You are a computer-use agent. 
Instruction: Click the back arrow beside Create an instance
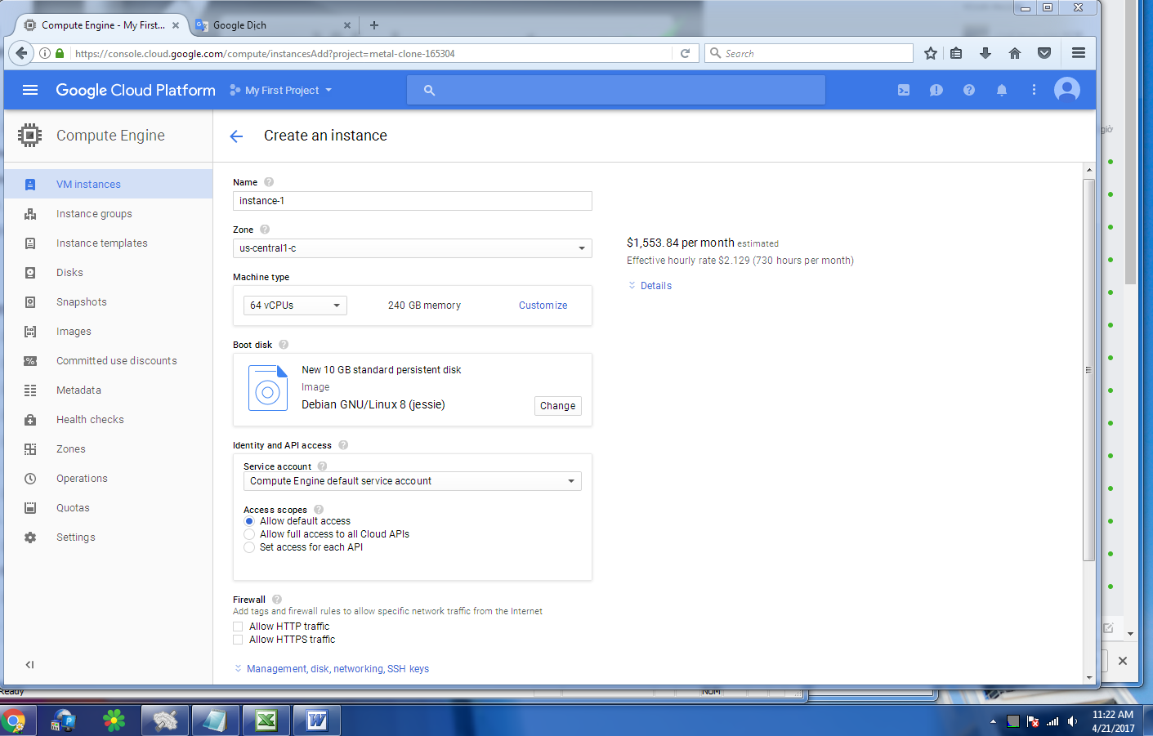click(236, 136)
